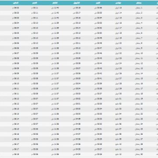Select the الظهر column header
This screenshot has height=158, width=158.
click(x=55, y=3)
